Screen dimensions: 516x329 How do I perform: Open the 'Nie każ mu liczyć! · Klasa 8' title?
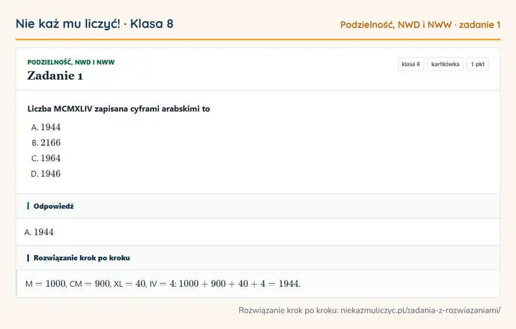click(94, 23)
